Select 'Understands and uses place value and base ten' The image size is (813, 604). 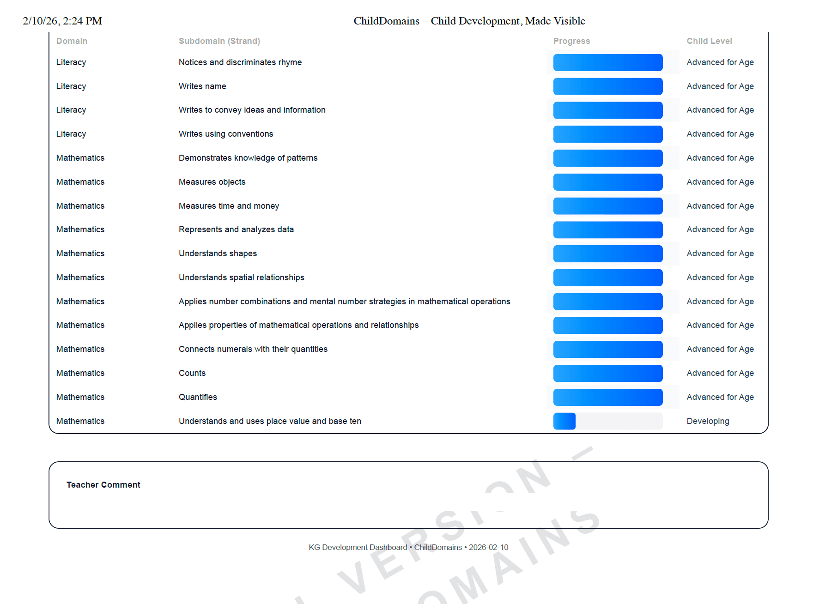click(x=270, y=421)
